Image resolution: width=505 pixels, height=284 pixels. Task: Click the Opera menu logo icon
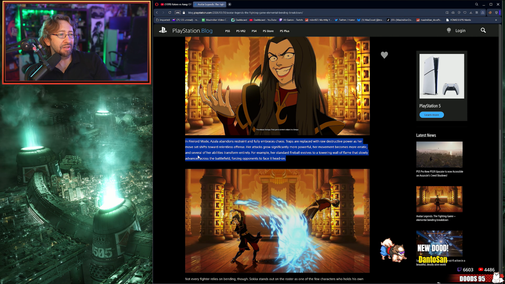pos(157,4)
